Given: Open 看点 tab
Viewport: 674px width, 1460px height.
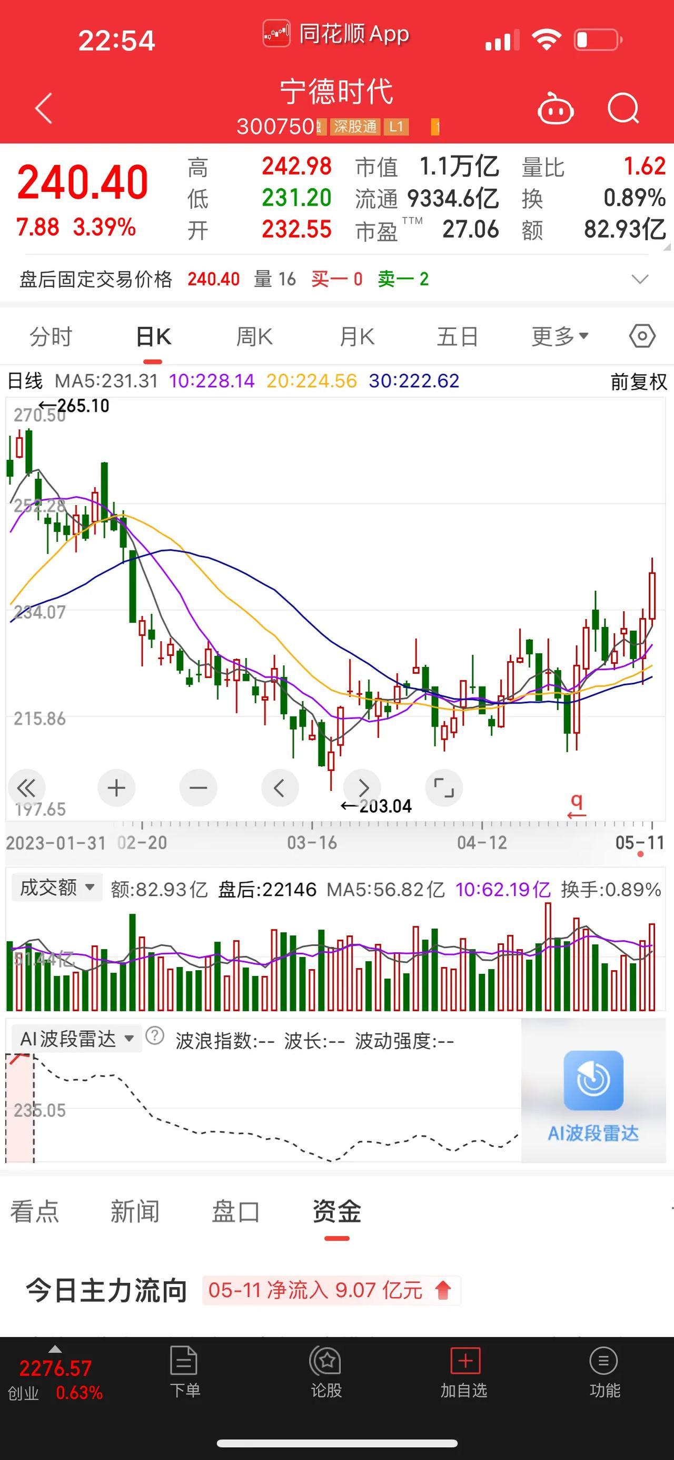Looking at the screenshot, I should (x=35, y=1212).
